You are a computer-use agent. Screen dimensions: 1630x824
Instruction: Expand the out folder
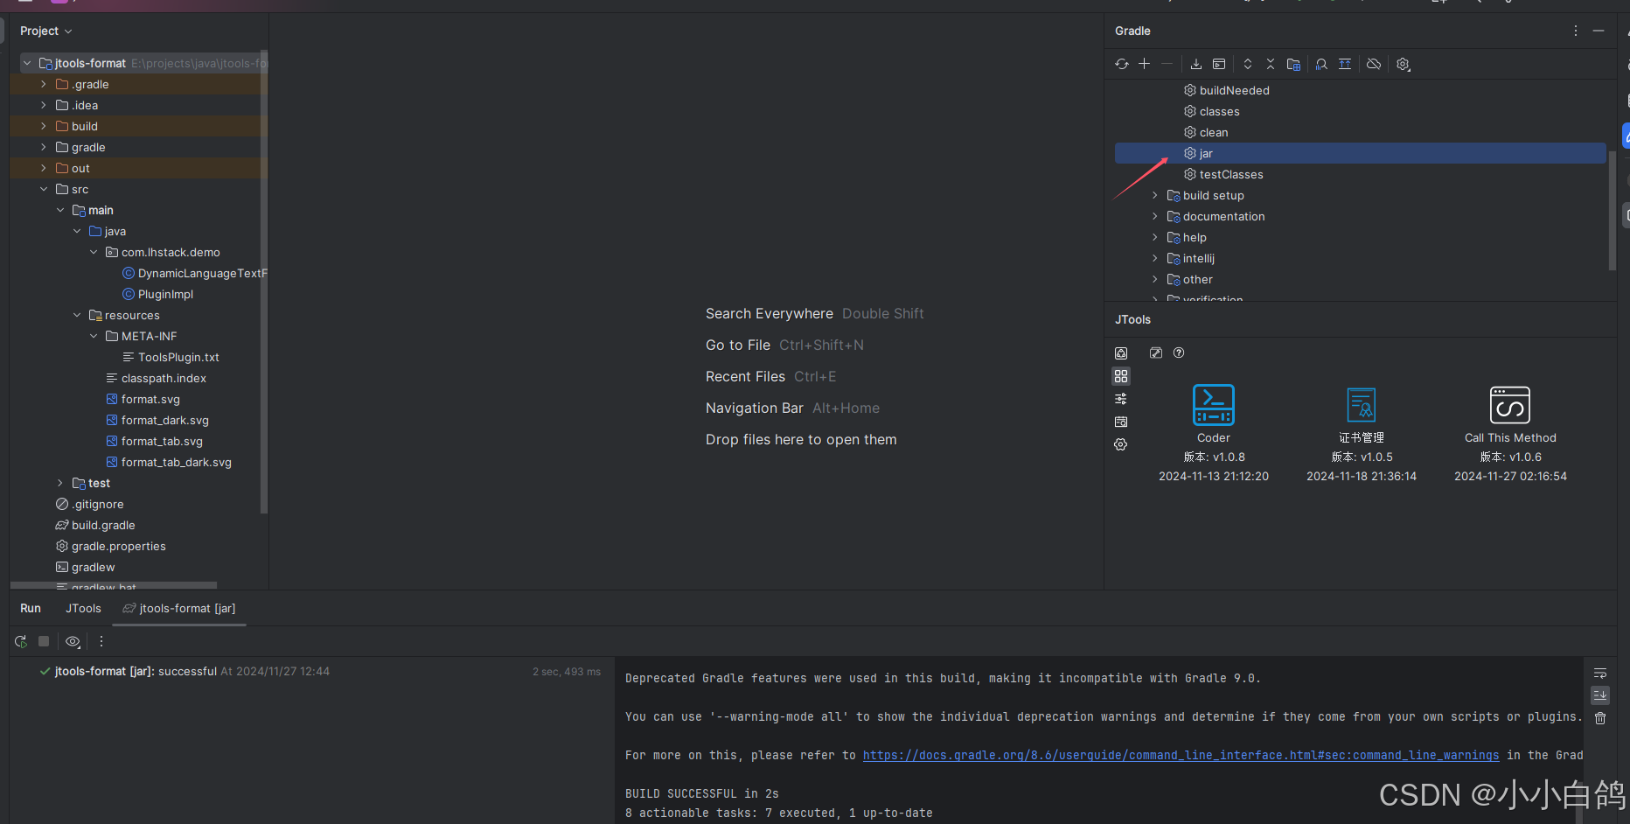(44, 168)
